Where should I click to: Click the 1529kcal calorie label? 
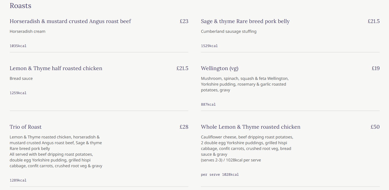tap(209, 46)
